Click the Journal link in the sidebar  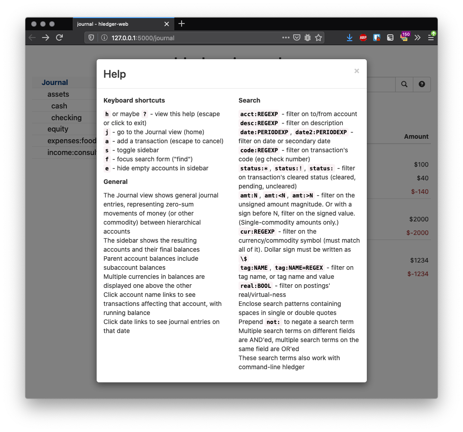(x=55, y=82)
